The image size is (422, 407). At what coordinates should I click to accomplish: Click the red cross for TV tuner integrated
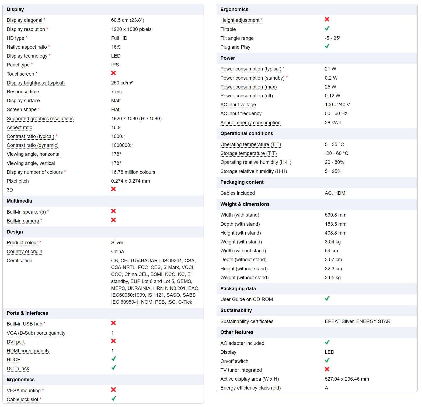(327, 369)
